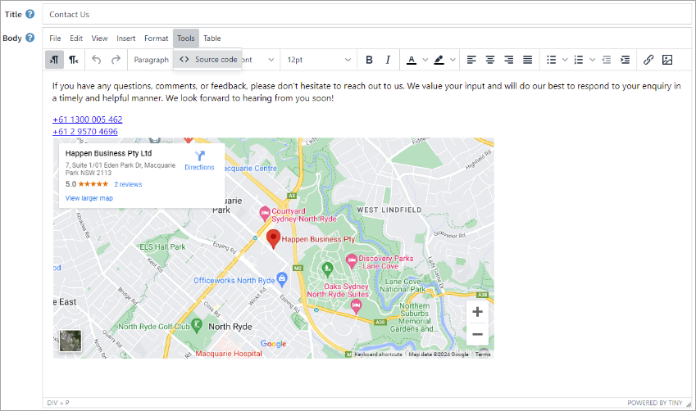The image size is (696, 411).
Task: Decrease indent of paragraph
Action: (x=607, y=60)
